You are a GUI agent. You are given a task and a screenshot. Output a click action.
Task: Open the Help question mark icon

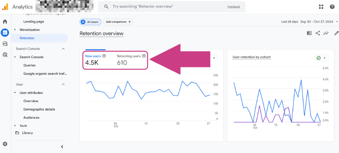332,7
